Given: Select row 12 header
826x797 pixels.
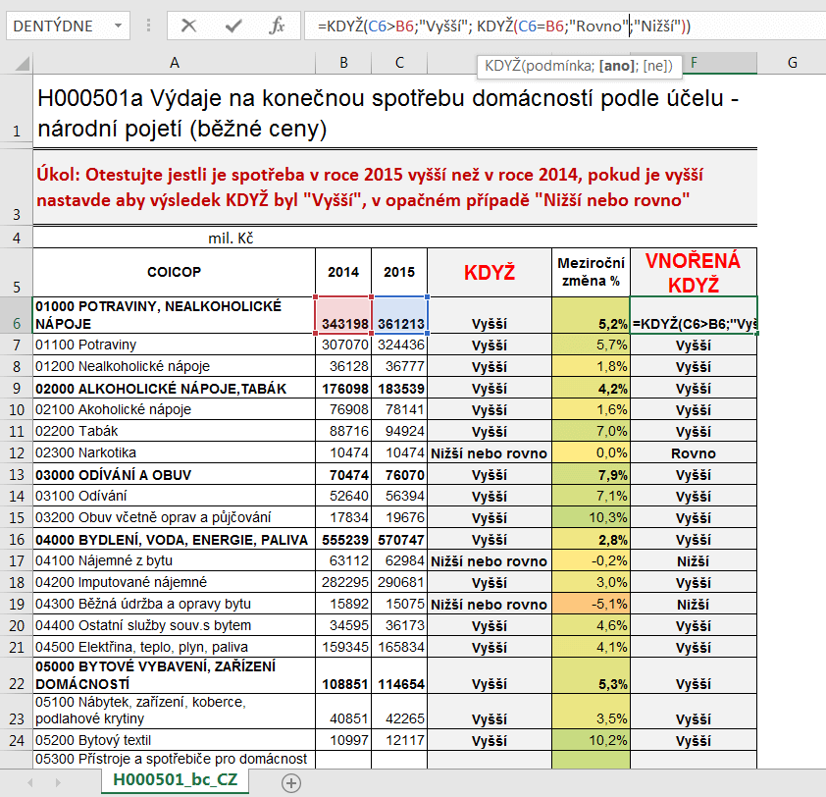Looking at the screenshot, I should [x=16, y=452].
